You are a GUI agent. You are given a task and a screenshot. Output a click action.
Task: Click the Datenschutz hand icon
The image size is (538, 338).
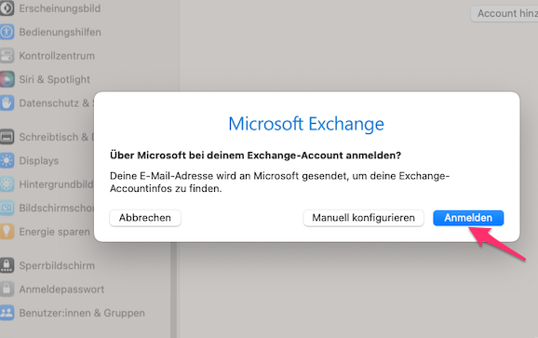point(7,103)
